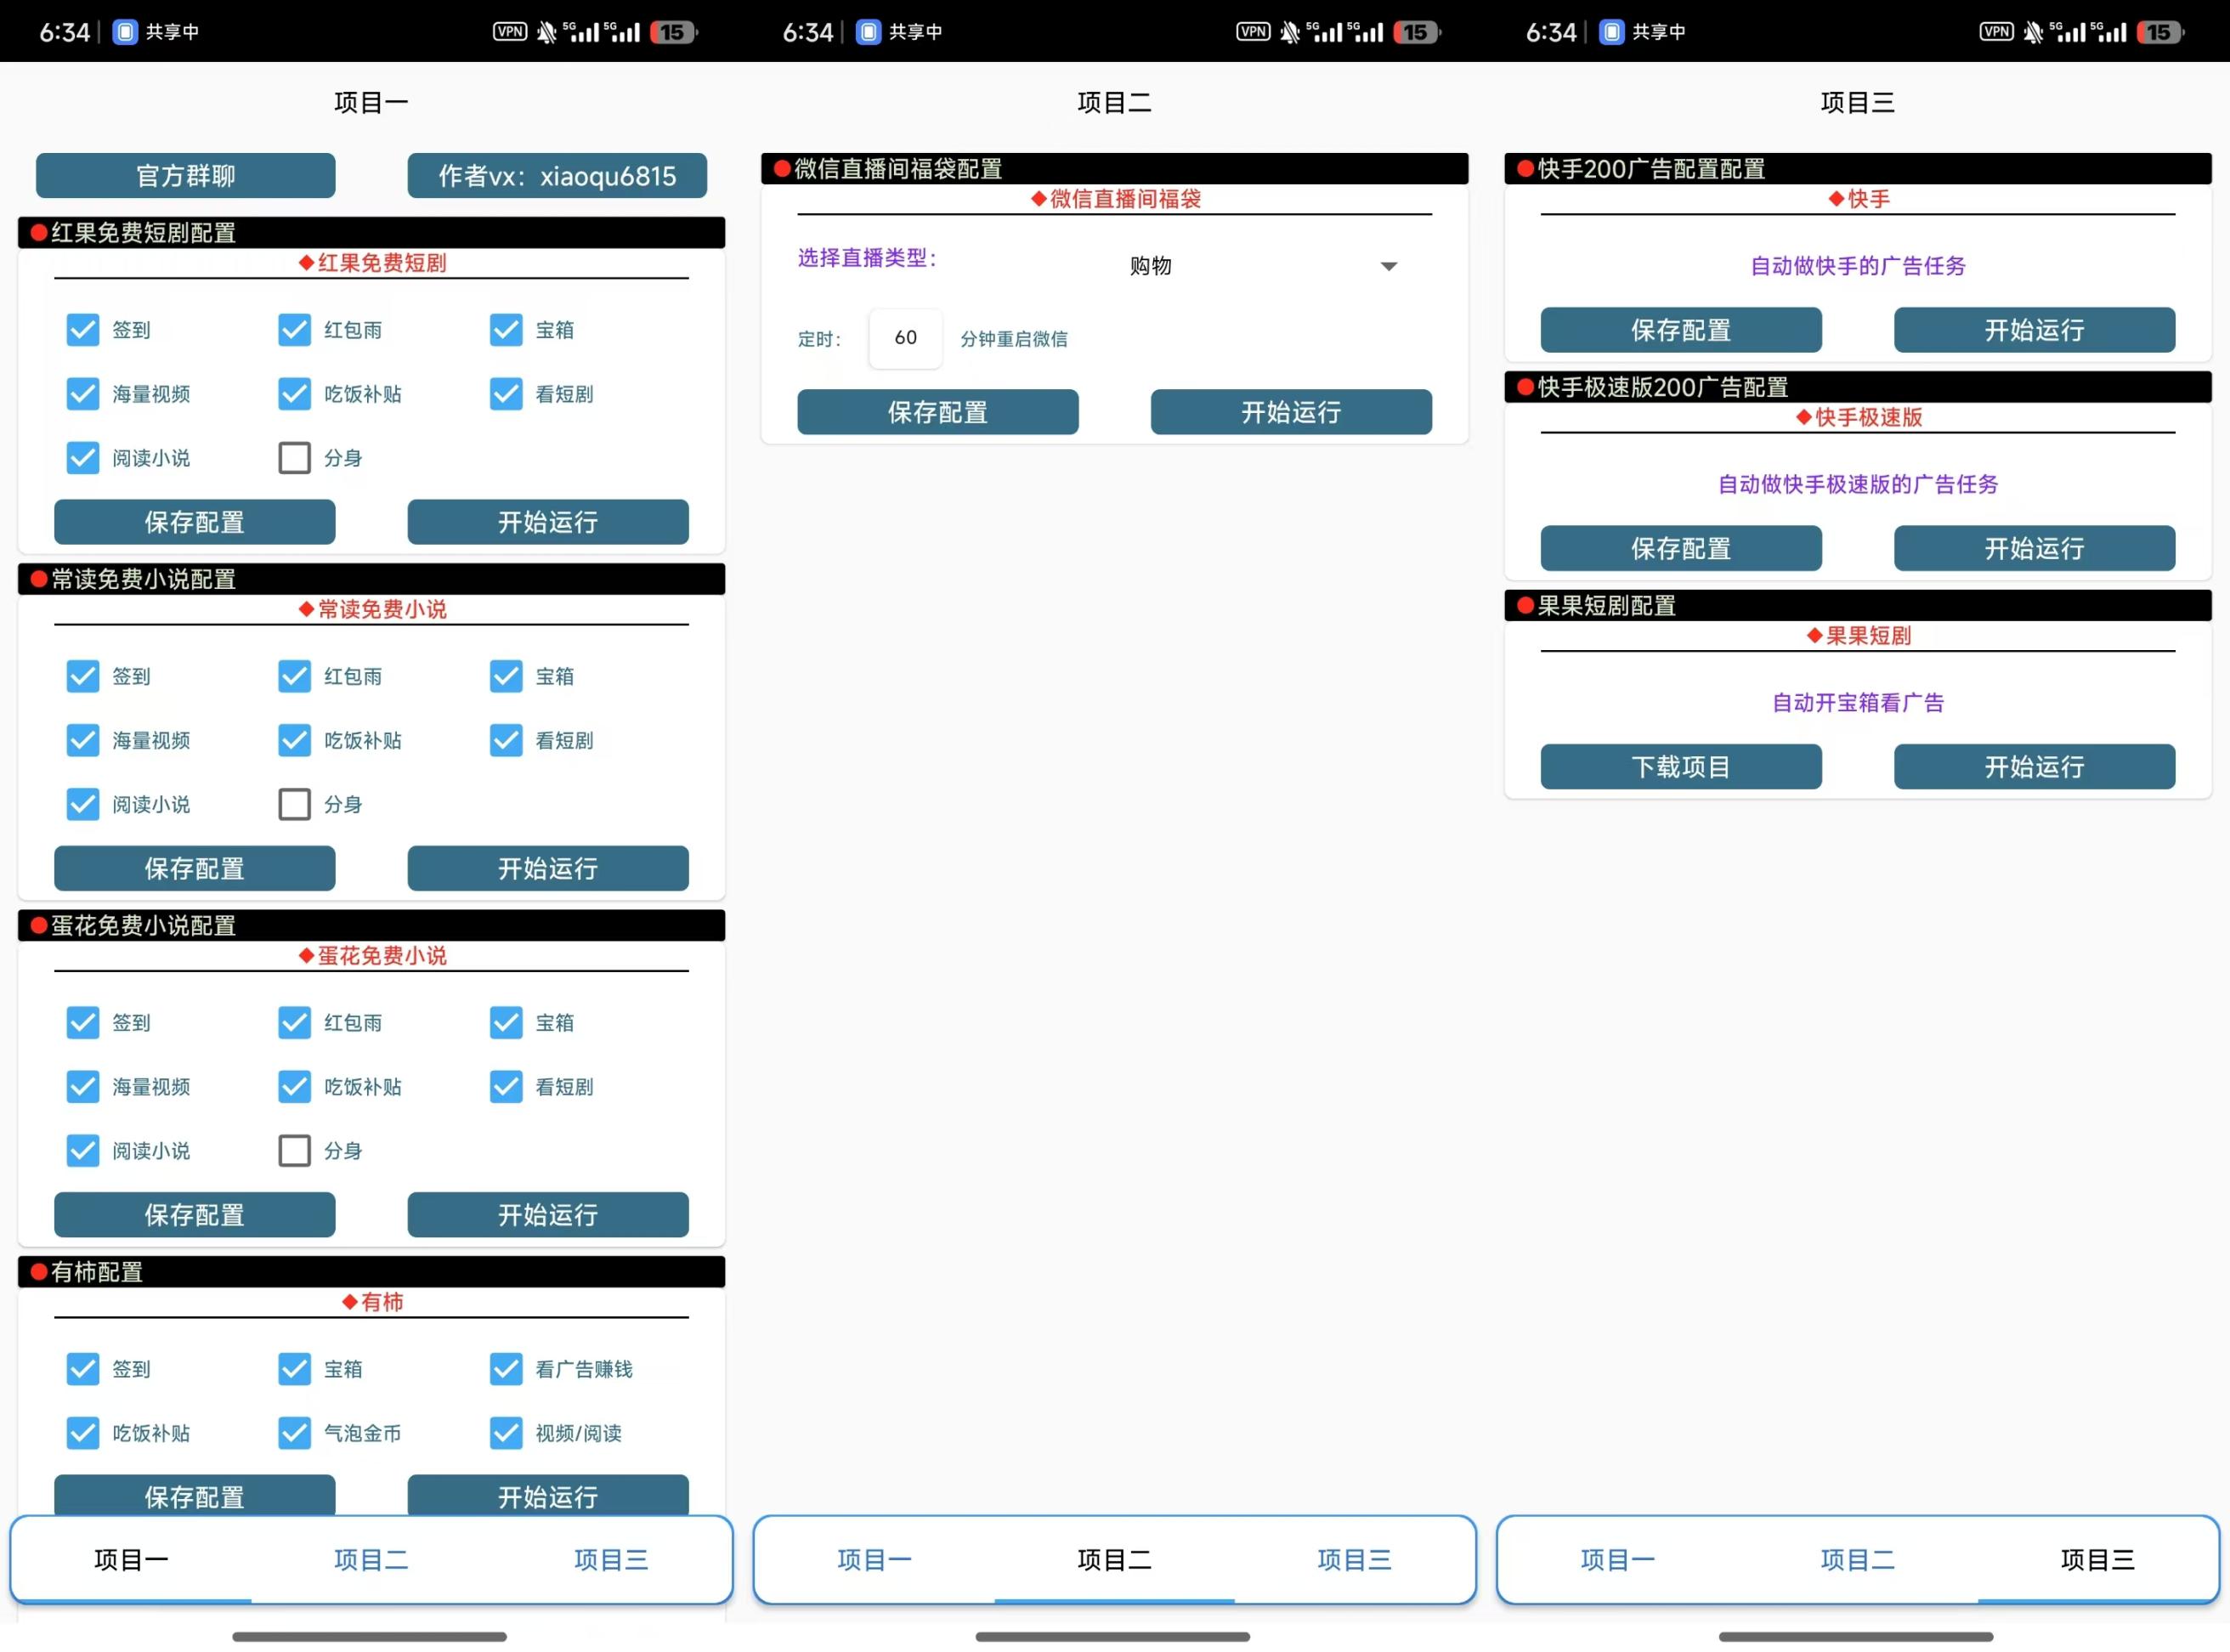The image size is (2230, 1652).
Task: Uncheck 气泡金币 in 有柿配置
Action: 295,1433
